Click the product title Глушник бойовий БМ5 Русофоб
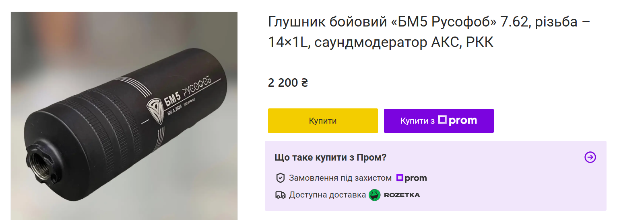 point(429,32)
